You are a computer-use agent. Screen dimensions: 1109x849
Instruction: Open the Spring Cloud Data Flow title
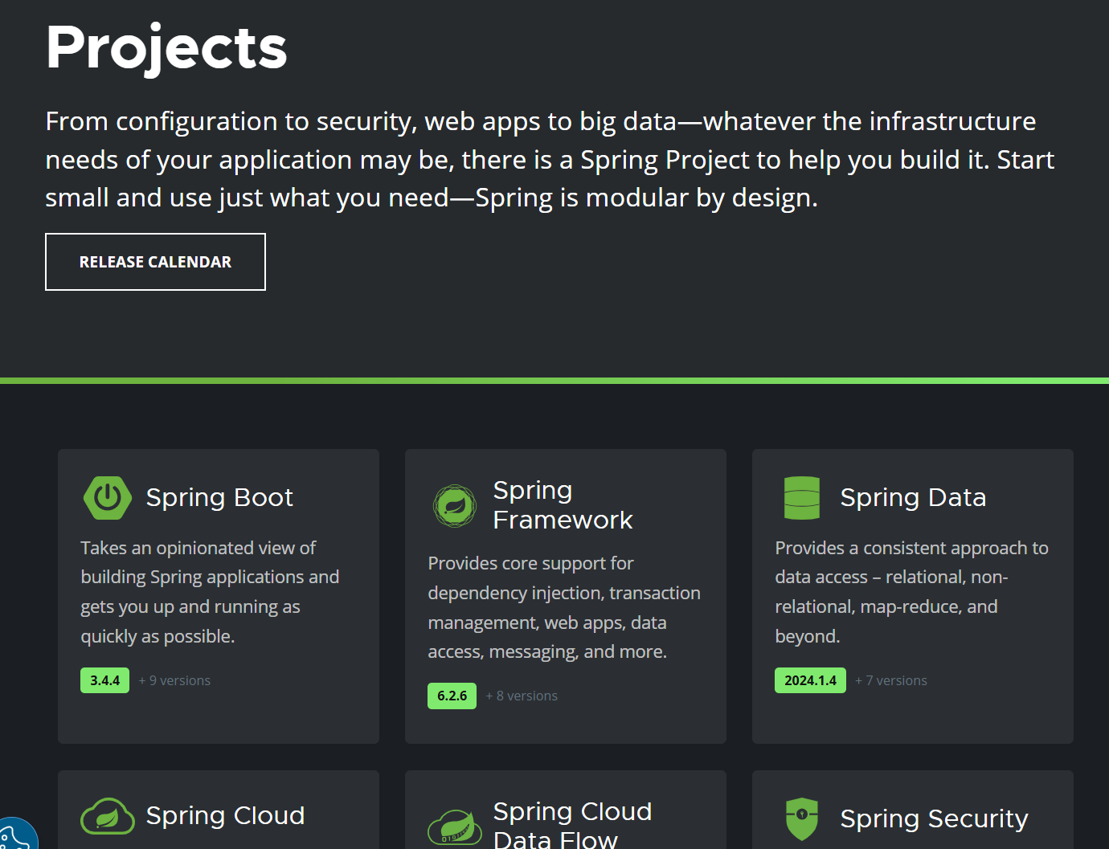pyautogui.click(x=572, y=824)
